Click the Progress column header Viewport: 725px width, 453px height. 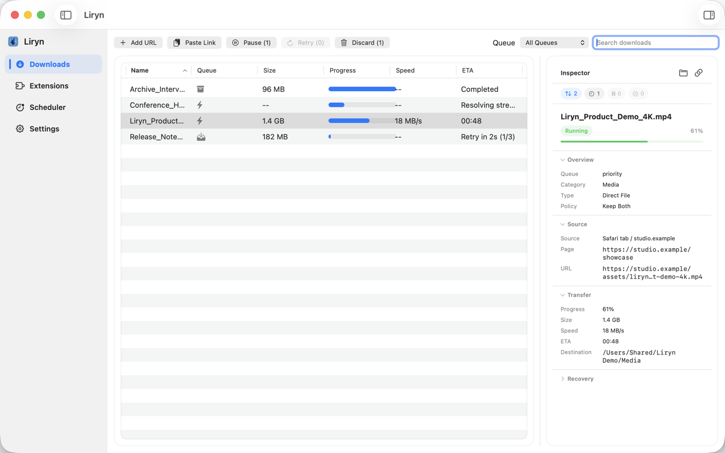click(357, 70)
